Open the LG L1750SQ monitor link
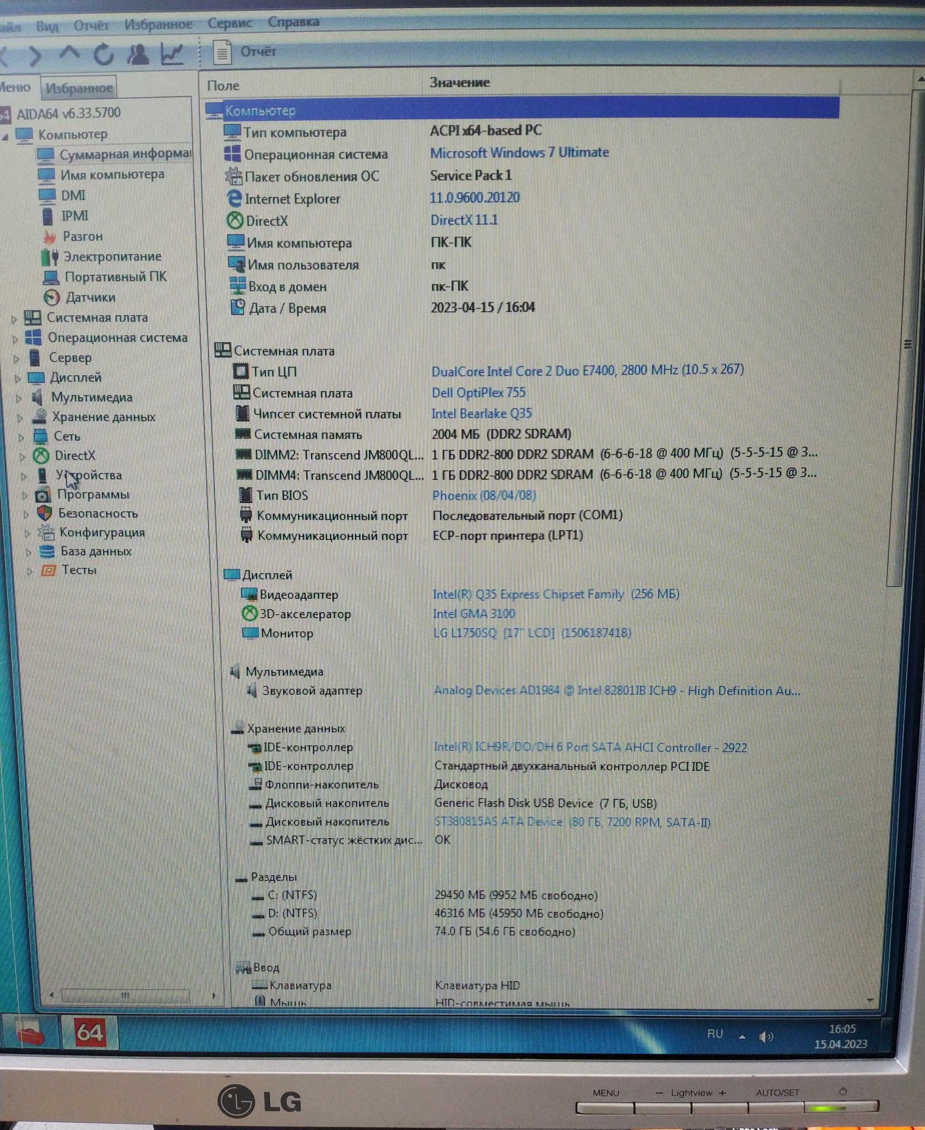 (x=532, y=633)
